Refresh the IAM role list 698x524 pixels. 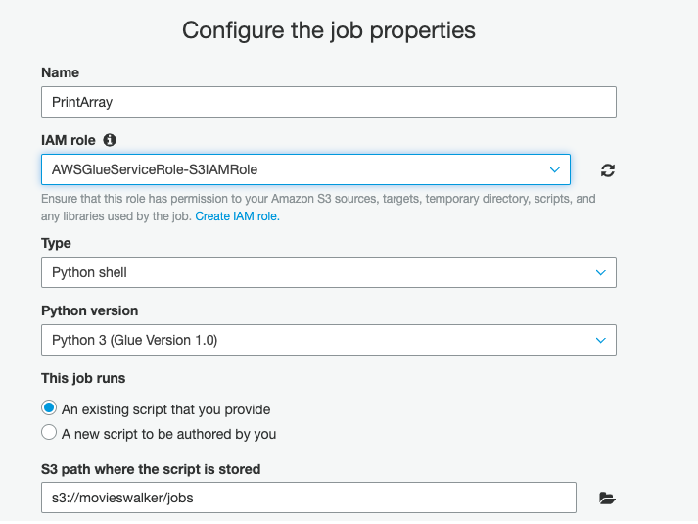[608, 170]
